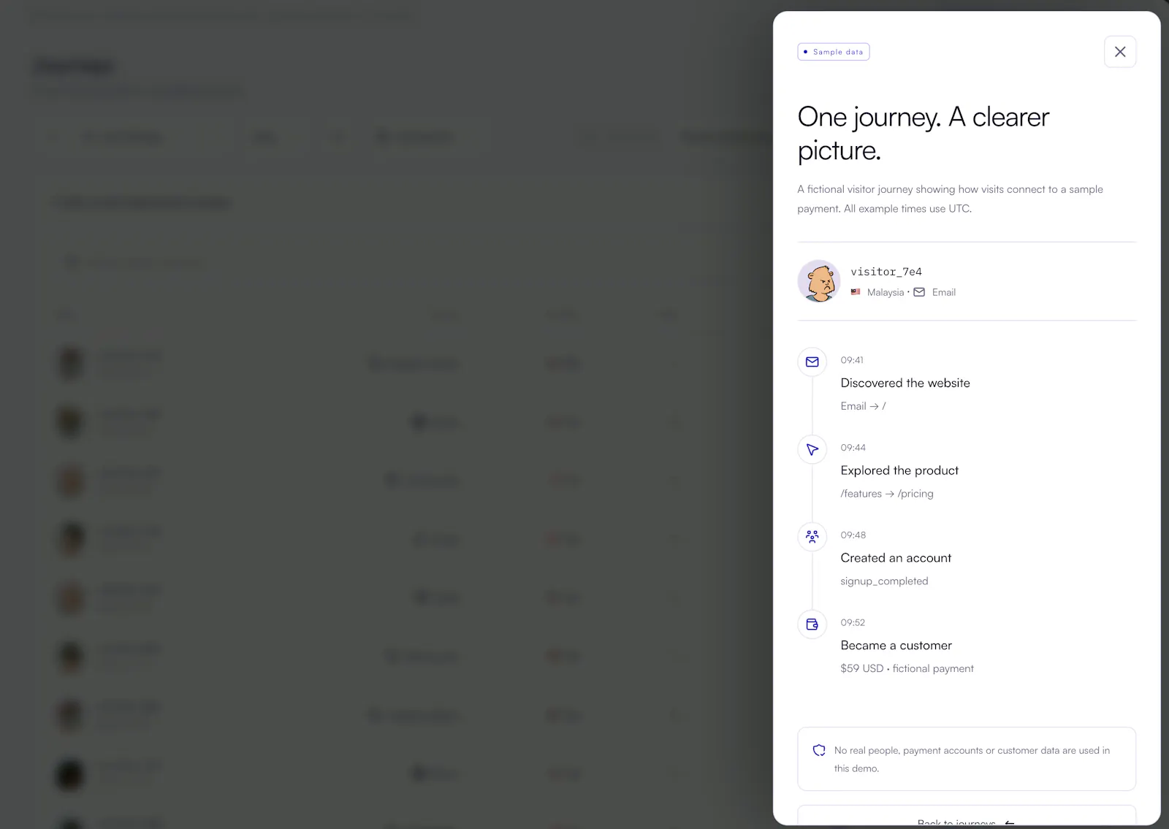Click the 09:44 timestamp
The image size is (1169, 829).
[x=853, y=448]
